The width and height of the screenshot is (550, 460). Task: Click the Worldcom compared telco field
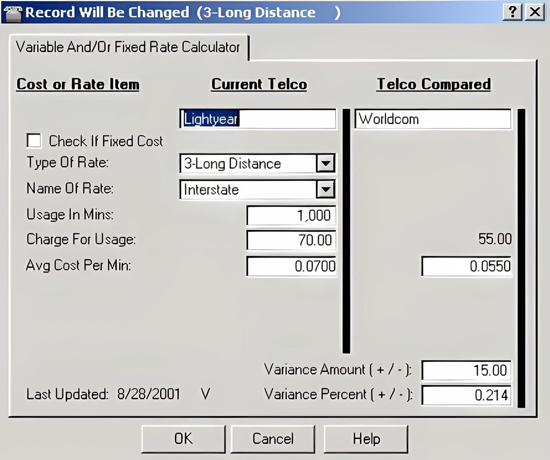click(432, 119)
